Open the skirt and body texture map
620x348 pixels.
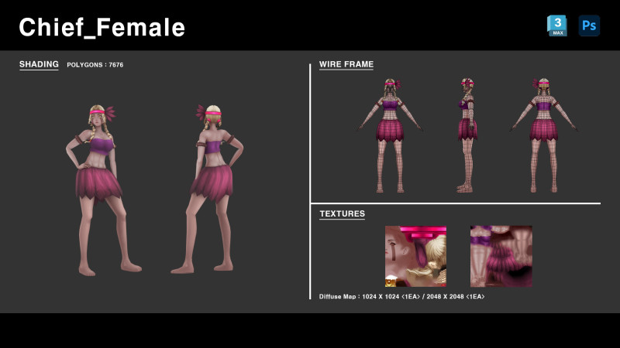(x=501, y=256)
